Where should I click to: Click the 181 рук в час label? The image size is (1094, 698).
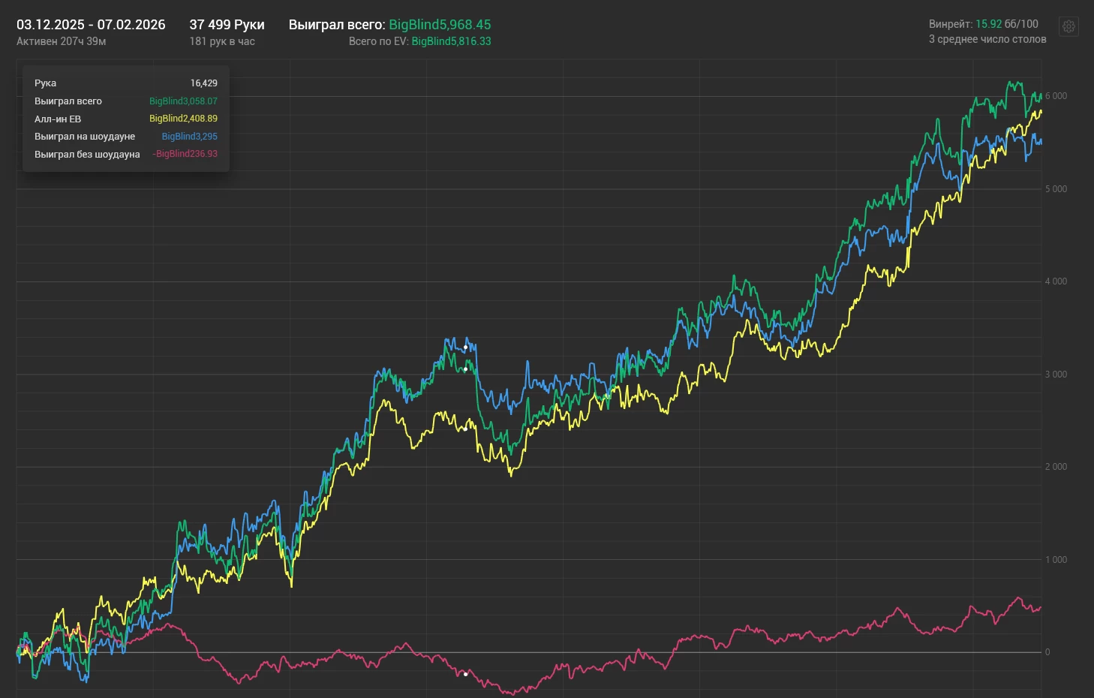[222, 41]
